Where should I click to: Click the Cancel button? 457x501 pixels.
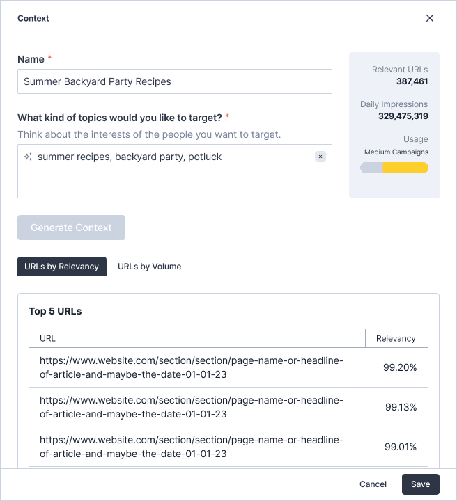(373, 484)
